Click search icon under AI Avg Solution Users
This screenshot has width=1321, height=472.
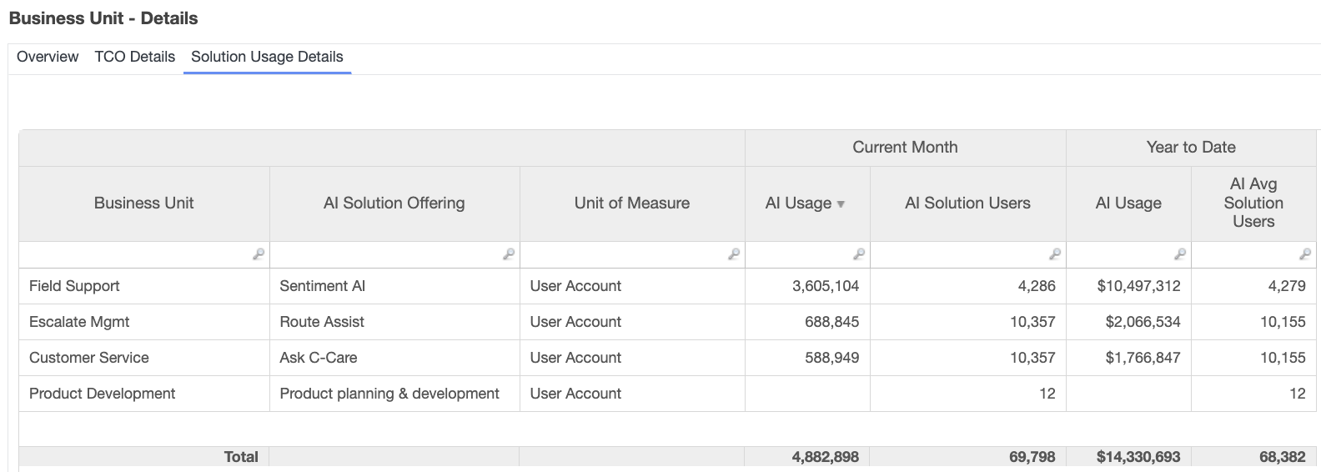(x=1305, y=254)
